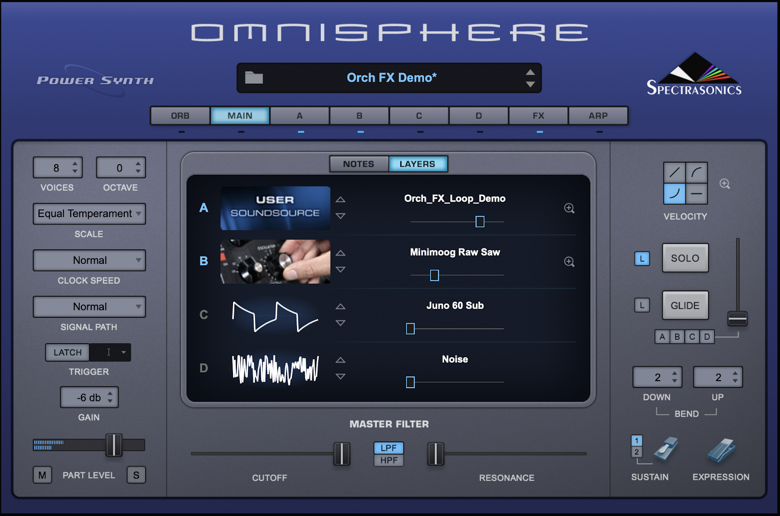
Task: Select the convex velocity curve
Action: point(697,172)
